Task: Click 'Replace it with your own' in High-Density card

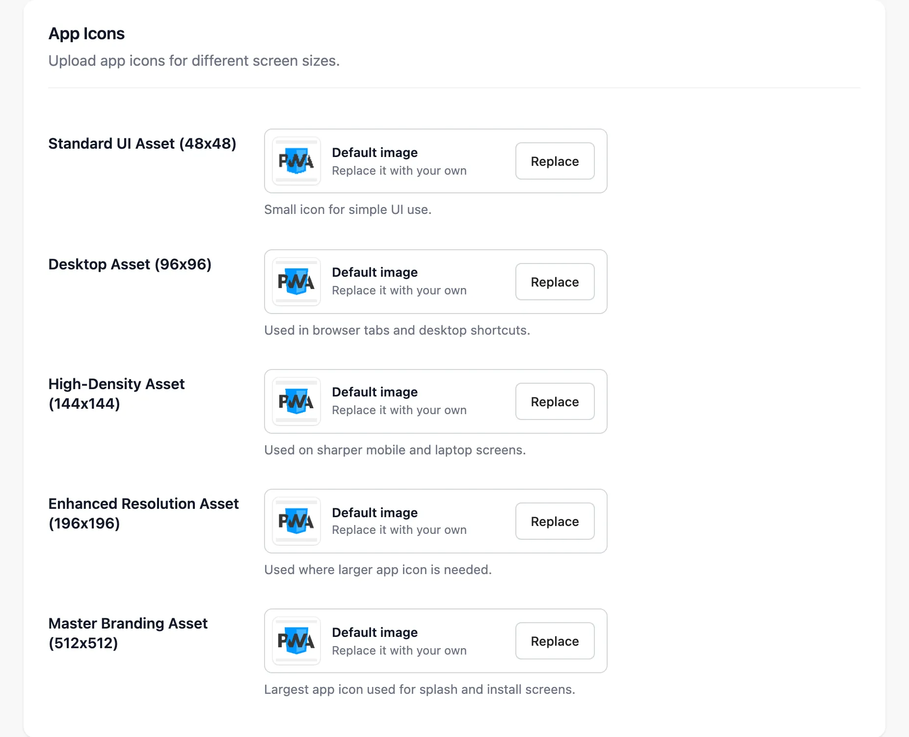Action: click(x=399, y=410)
